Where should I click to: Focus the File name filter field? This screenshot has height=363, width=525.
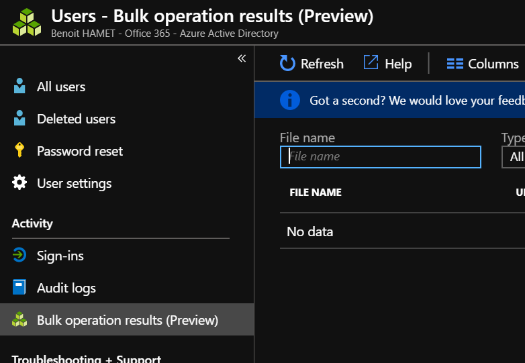(381, 157)
